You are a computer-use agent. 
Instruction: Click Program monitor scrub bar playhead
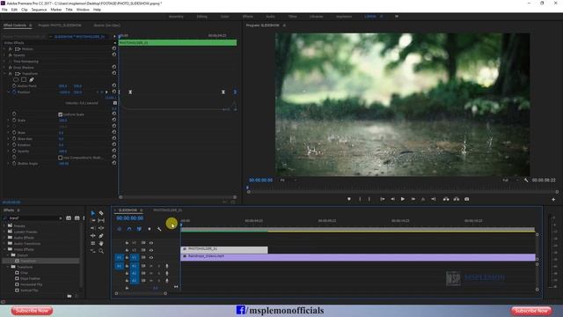click(247, 188)
